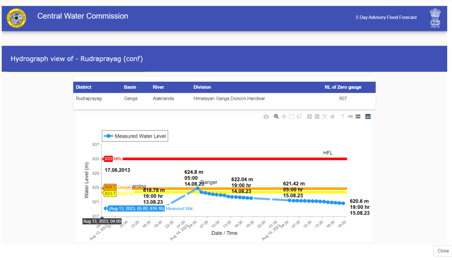This screenshot has height=260, width=452.
Task: Zoom in on the hydrograph
Action: pos(309,117)
